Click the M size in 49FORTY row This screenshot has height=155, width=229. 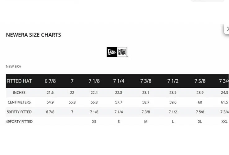coord(146,122)
